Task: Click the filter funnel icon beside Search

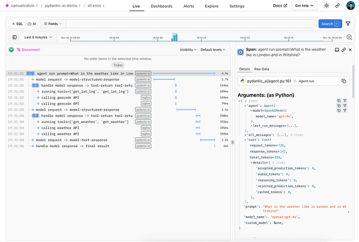Action: coord(348,24)
